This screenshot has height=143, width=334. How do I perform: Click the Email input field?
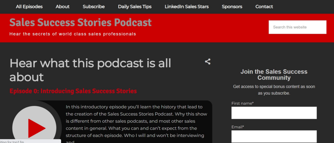click(274, 136)
